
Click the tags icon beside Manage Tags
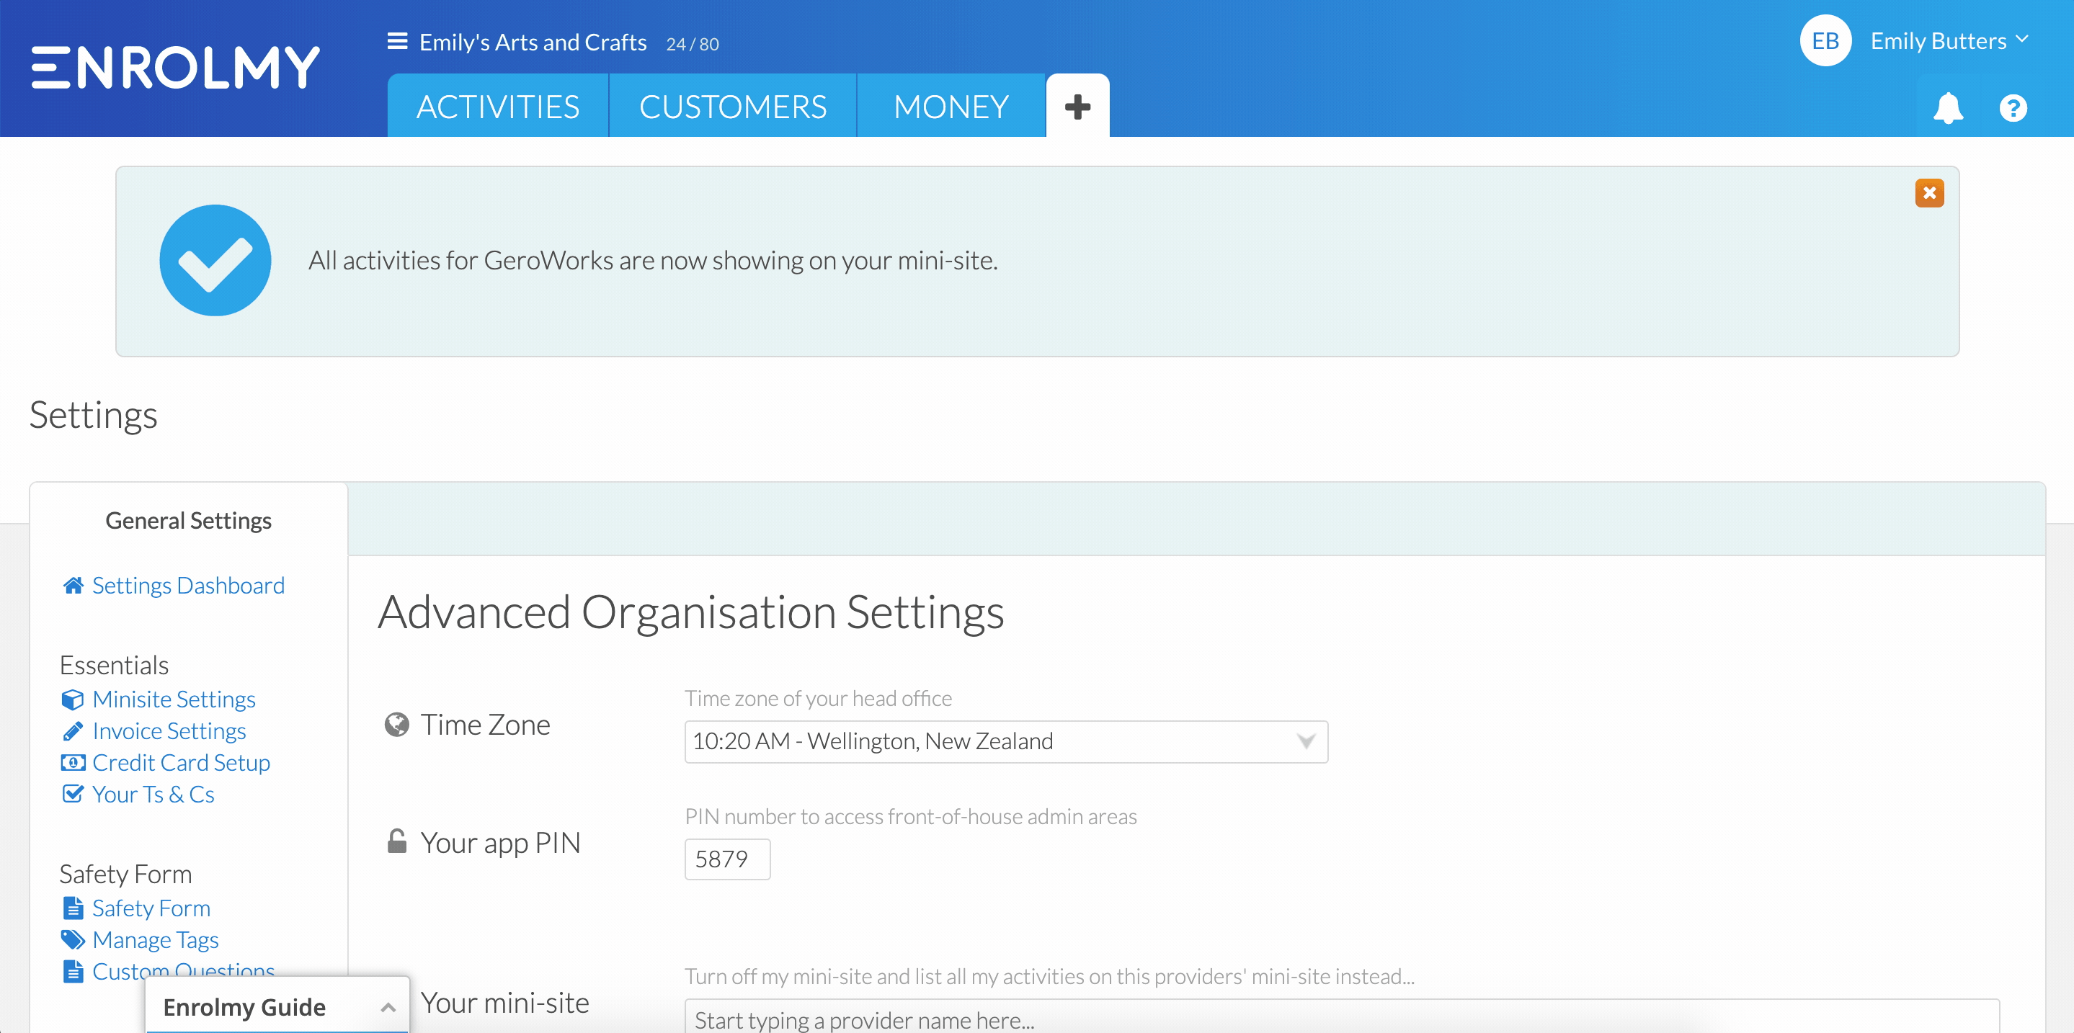(73, 939)
